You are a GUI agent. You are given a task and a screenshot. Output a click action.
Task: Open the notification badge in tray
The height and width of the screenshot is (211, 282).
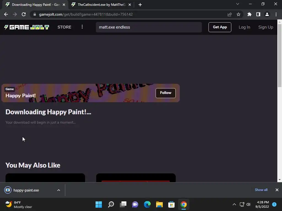click(274, 204)
